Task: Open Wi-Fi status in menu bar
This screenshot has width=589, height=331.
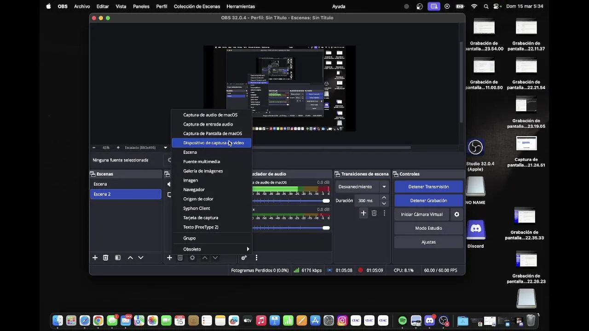Action: [474, 6]
